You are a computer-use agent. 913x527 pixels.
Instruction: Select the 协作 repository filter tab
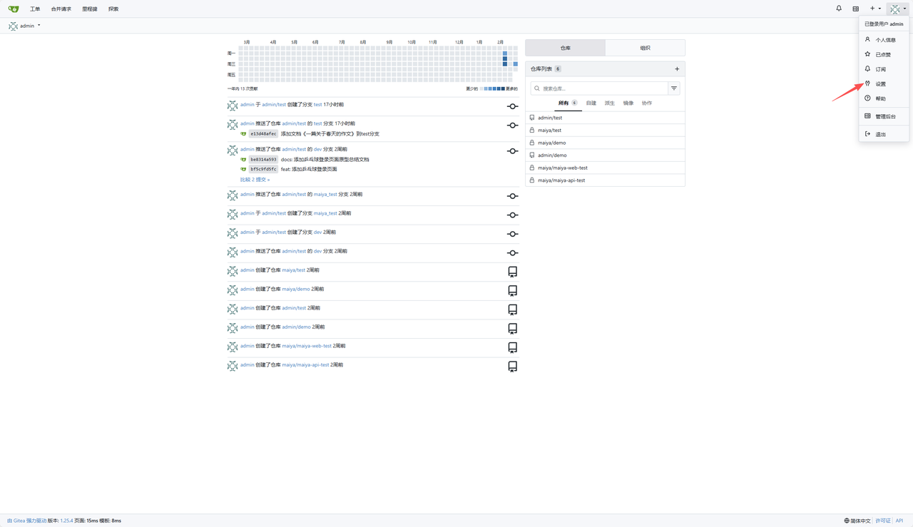pyautogui.click(x=647, y=103)
